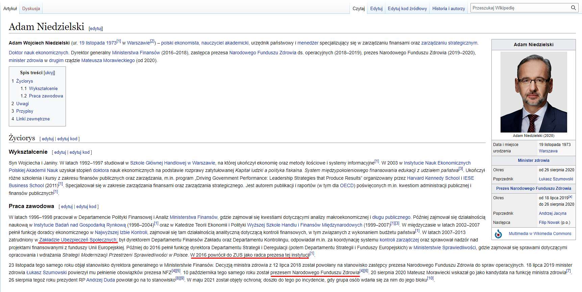This screenshot has width=582, height=292.
Task: Click edytuj next to the article title
Action: pyautogui.click(x=96, y=29)
